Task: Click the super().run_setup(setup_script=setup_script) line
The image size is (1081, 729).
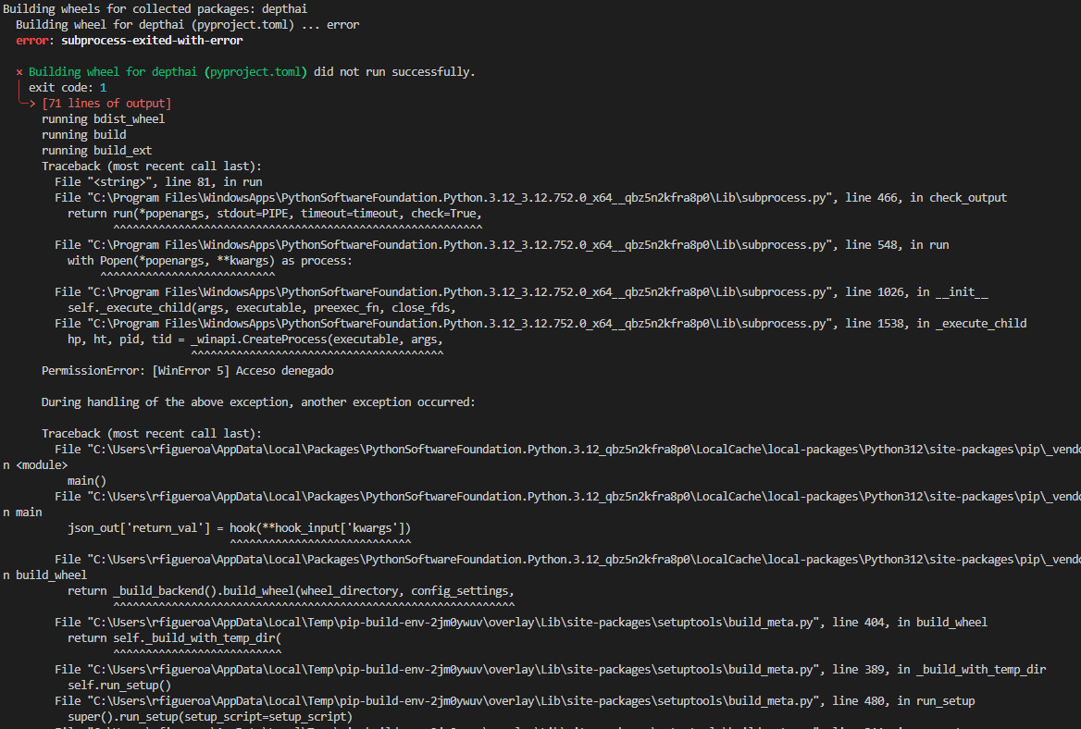Action: click(210, 717)
